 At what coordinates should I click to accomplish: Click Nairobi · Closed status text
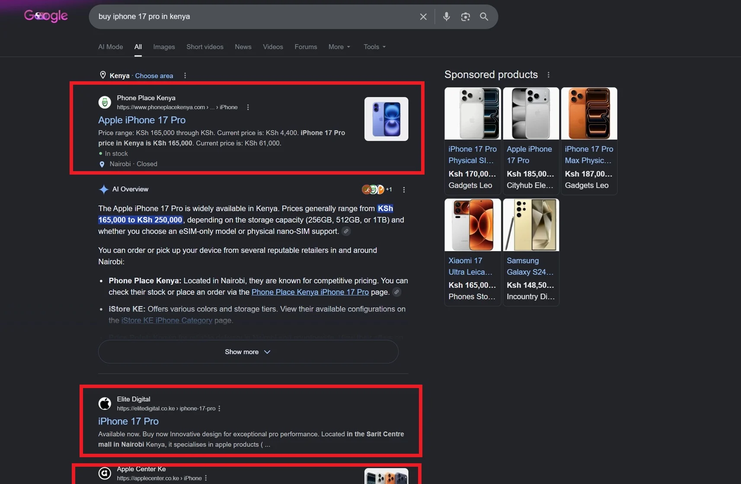click(134, 164)
